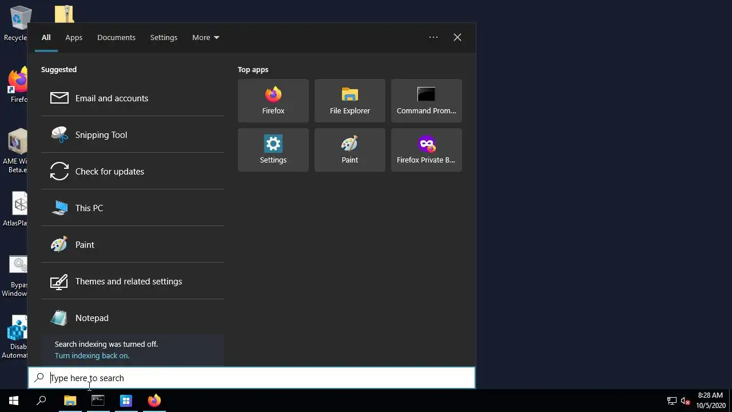
Task: Click the Snipping Tool scissors icon
Action: (59, 134)
